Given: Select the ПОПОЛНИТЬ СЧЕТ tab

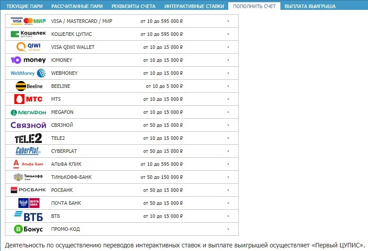Looking at the screenshot, I should coord(254,6).
